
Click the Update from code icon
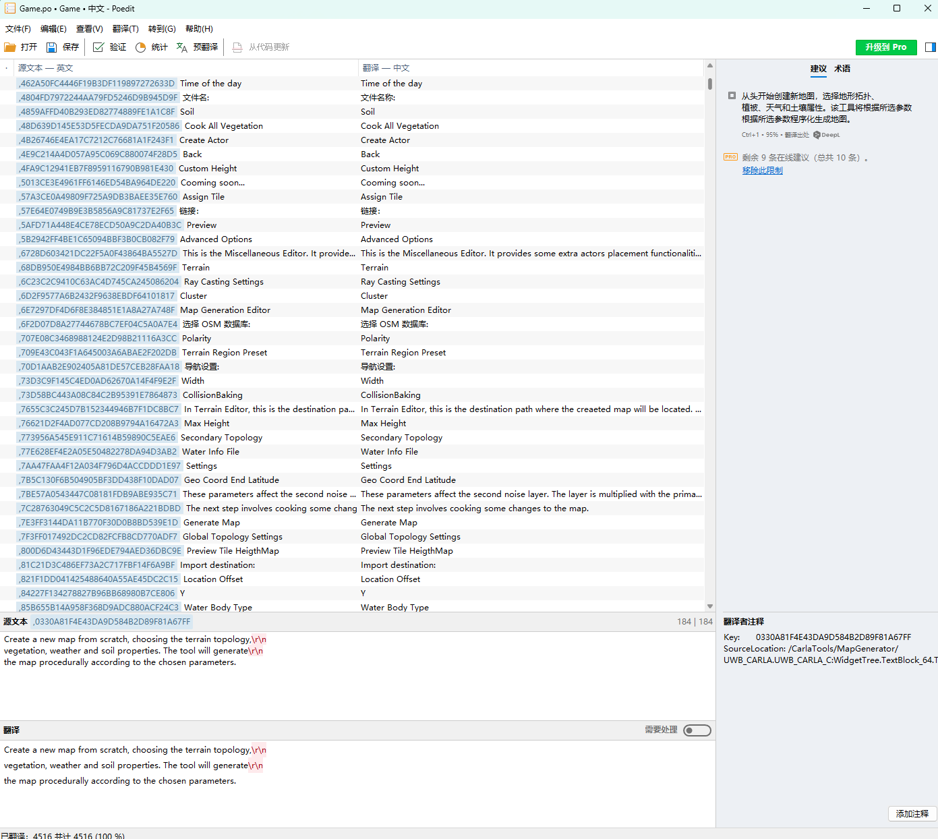(x=237, y=47)
